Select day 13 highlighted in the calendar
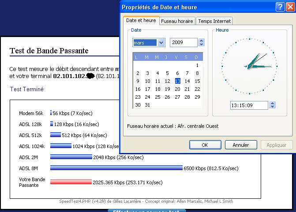The image size is (296, 212). coord(178,81)
